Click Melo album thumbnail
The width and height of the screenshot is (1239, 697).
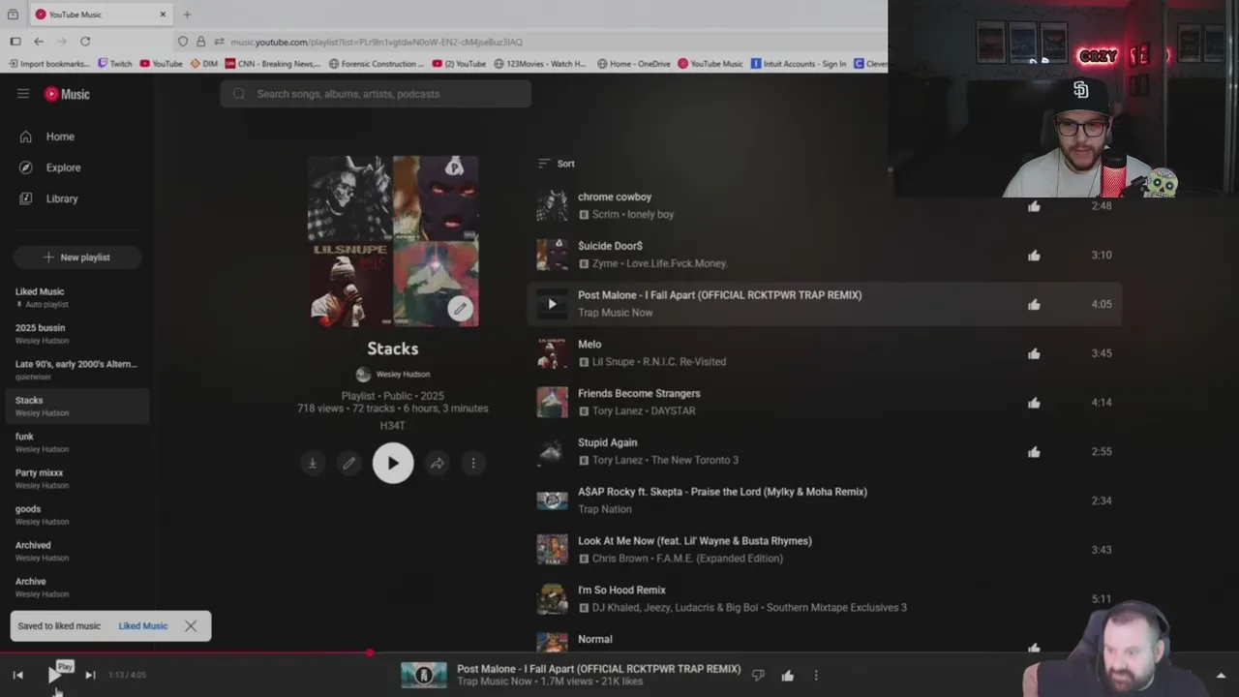(553, 353)
